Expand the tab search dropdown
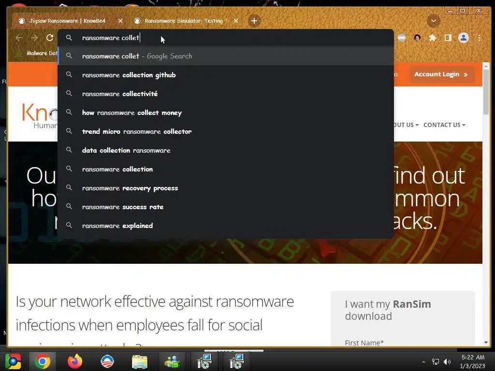 click(434, 21)
